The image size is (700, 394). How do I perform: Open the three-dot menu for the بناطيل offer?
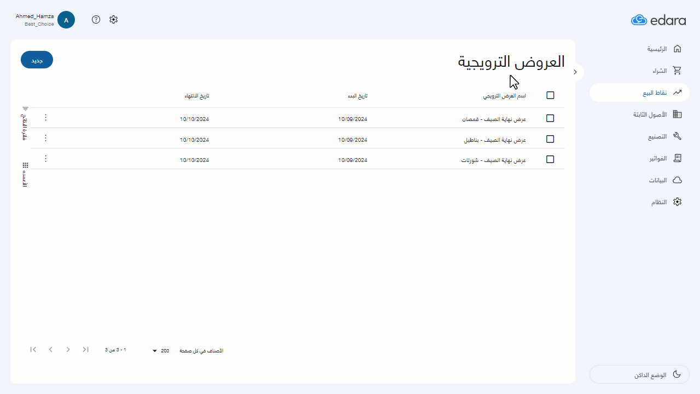click(45, 138)
